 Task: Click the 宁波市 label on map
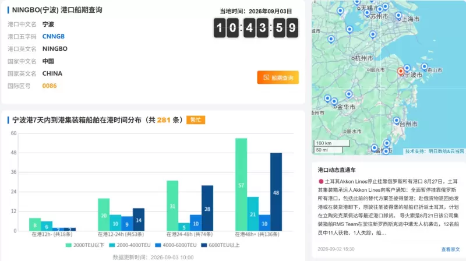coord(413,75)
